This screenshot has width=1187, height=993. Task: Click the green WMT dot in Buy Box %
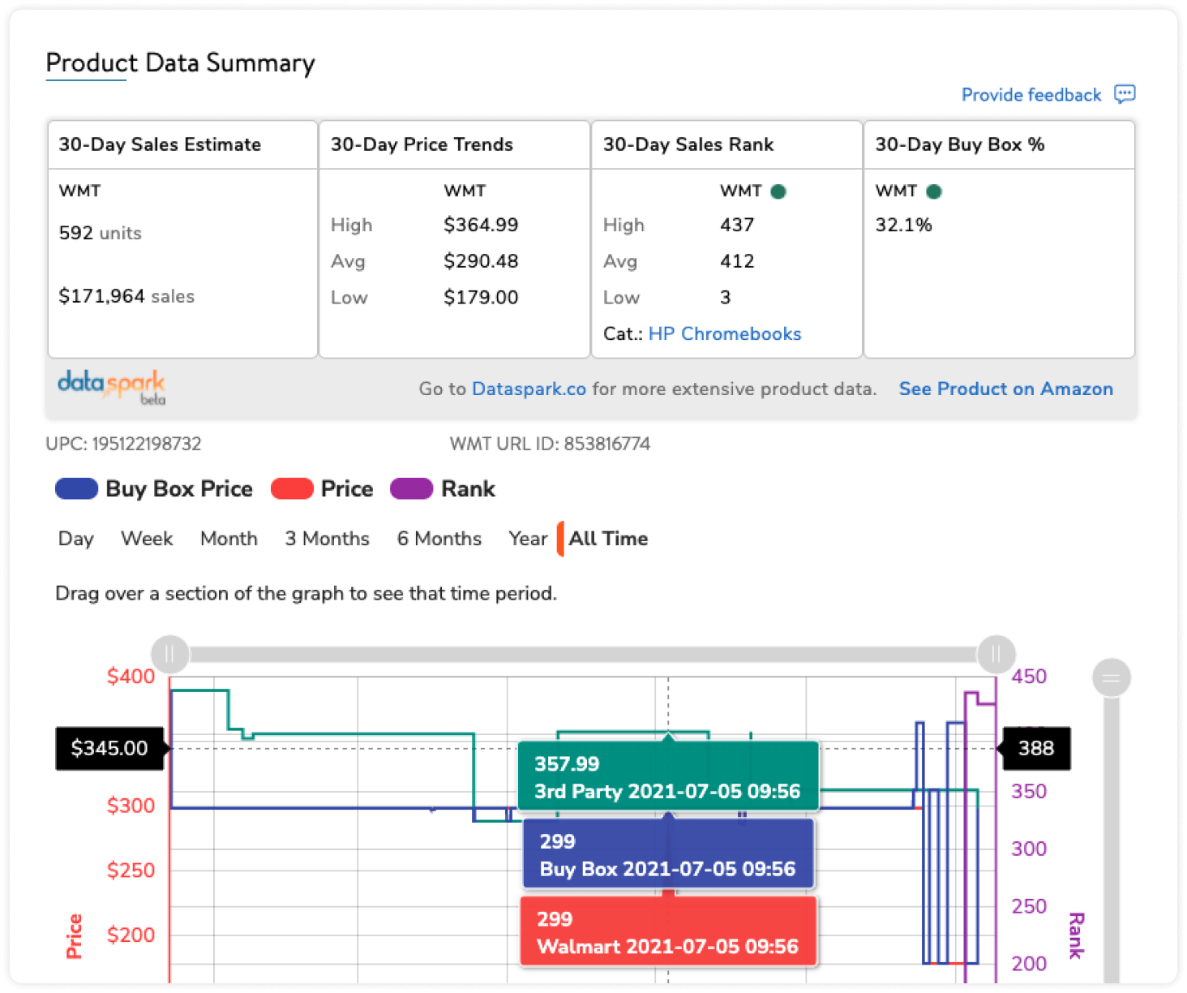pyautogui.click(x=934, y=191)
